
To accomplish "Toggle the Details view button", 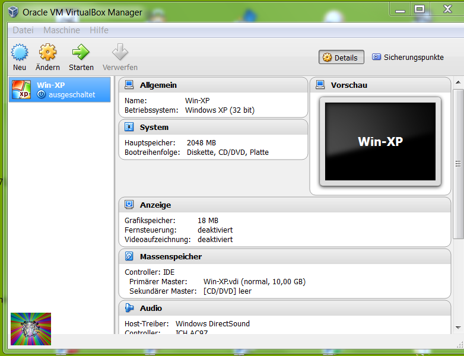I will (341, 58).
